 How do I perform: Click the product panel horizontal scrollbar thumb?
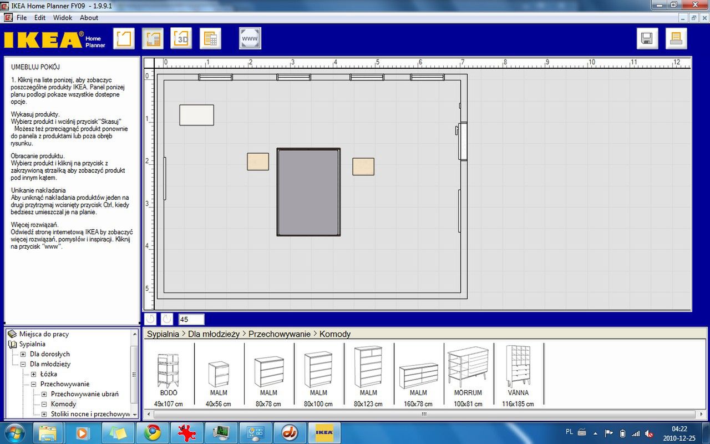pyautogui.click(x=424, y=414)
